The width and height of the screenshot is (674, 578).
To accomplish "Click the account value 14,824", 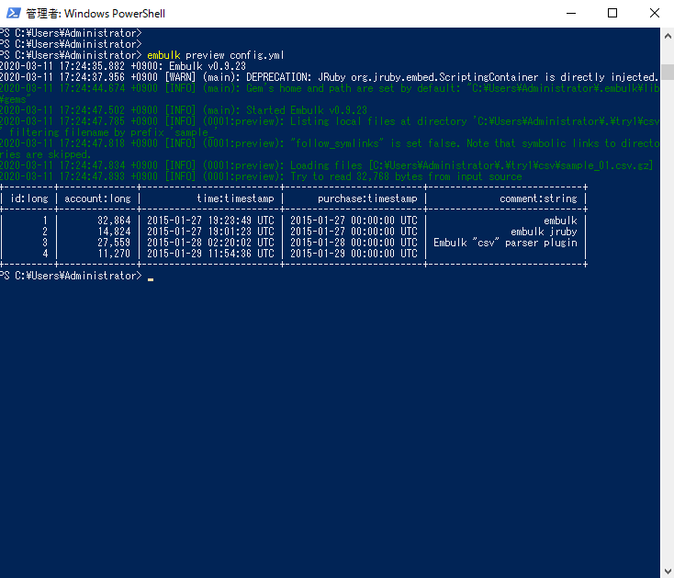I will click(x=114, y=232).
